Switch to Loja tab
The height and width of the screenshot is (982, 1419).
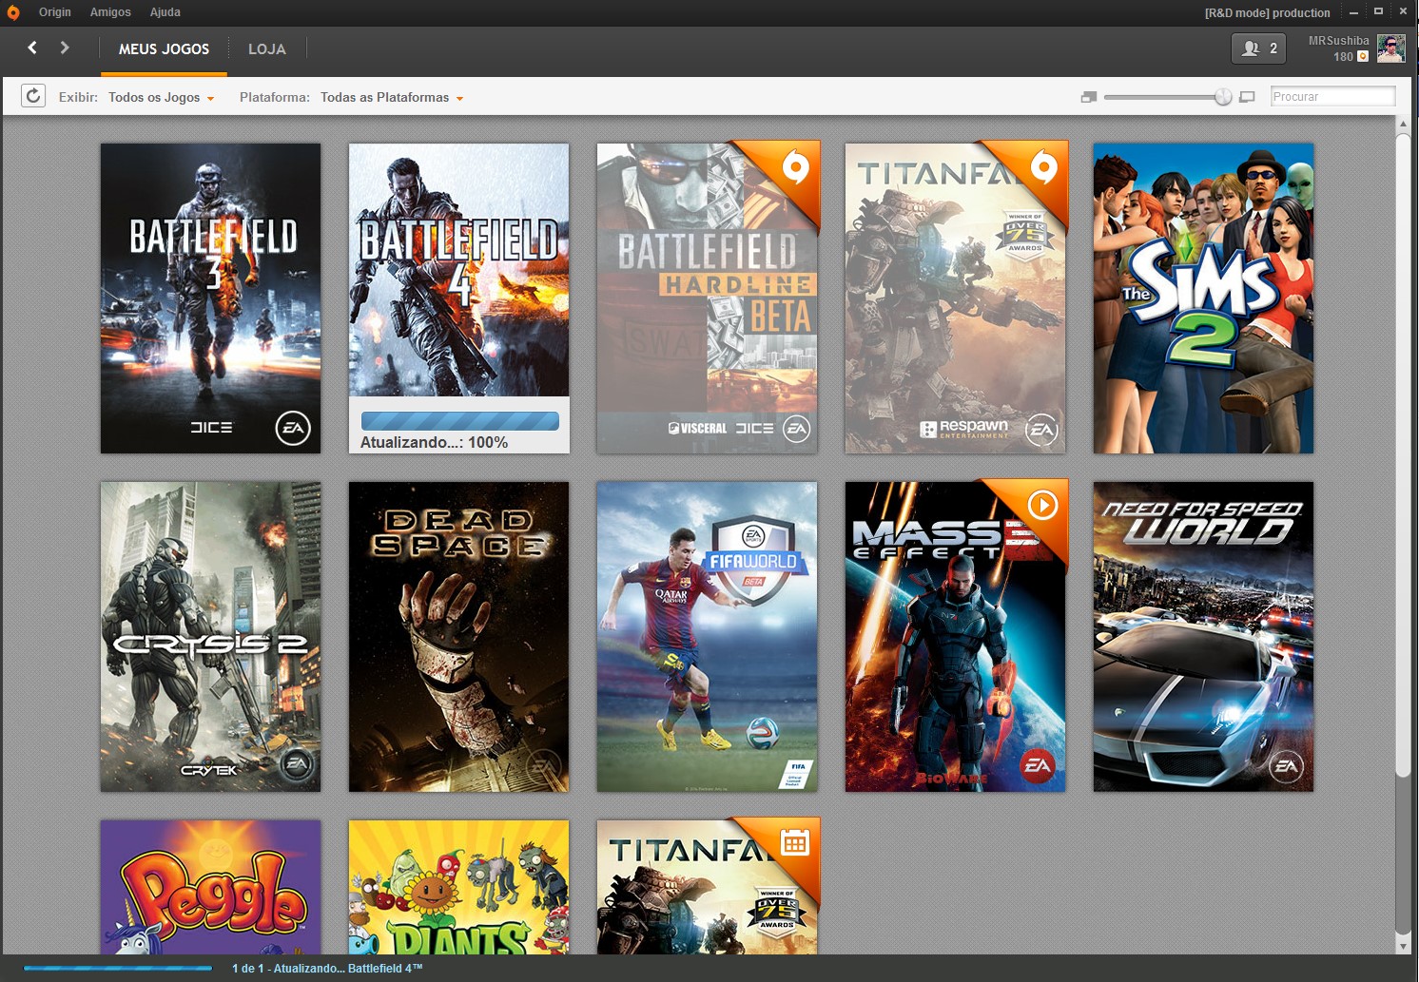click(266, 48)
